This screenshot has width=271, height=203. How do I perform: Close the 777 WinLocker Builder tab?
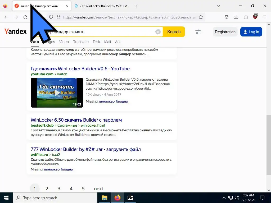(126, 6)
